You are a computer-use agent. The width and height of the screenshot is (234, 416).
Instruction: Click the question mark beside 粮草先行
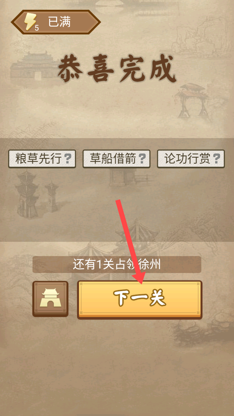pos(68,159)
